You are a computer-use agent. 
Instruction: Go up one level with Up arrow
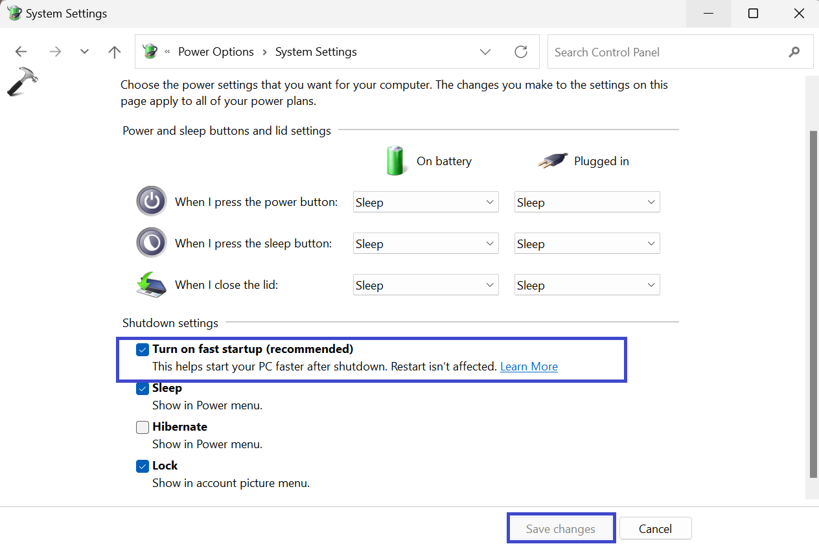115,52
